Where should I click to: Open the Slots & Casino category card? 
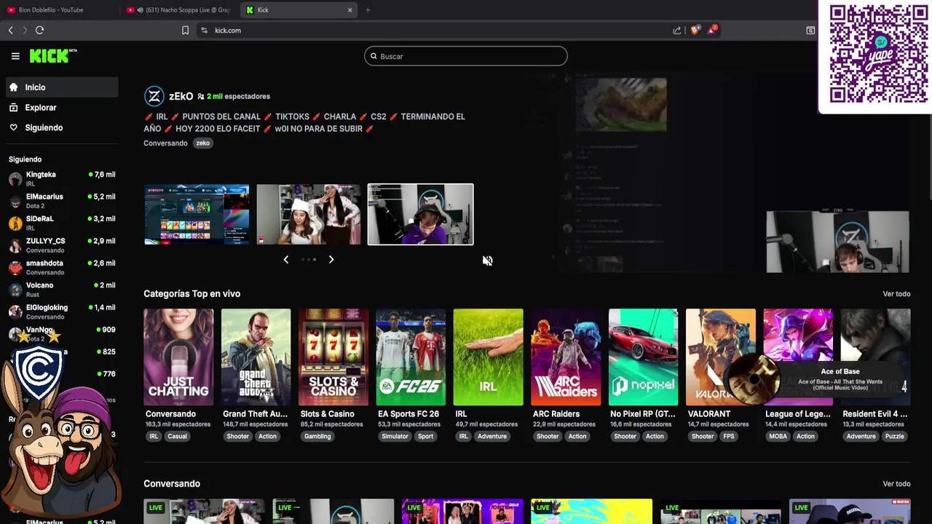[333, 357]
